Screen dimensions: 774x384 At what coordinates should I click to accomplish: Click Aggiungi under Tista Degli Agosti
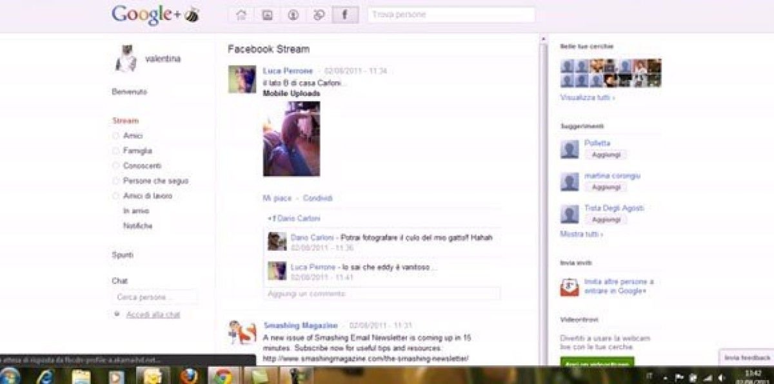[606, 219]
